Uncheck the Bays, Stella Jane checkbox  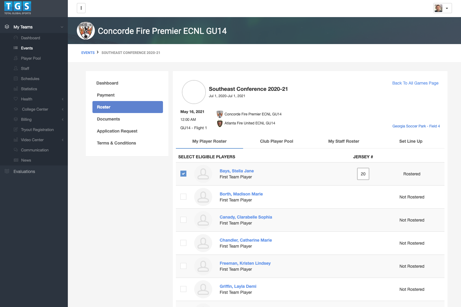tap(183, 174)
